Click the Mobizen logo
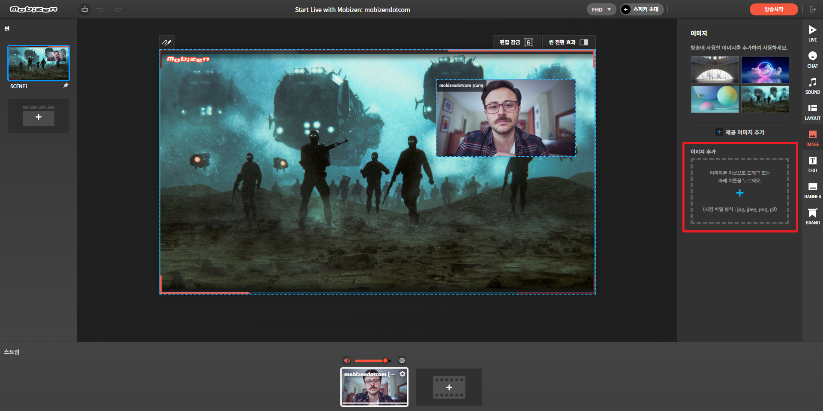Screen dimensions: 823x411 (x=33, y=9)
